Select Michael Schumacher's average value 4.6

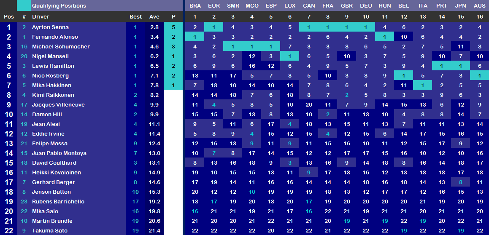coord(154,47)
